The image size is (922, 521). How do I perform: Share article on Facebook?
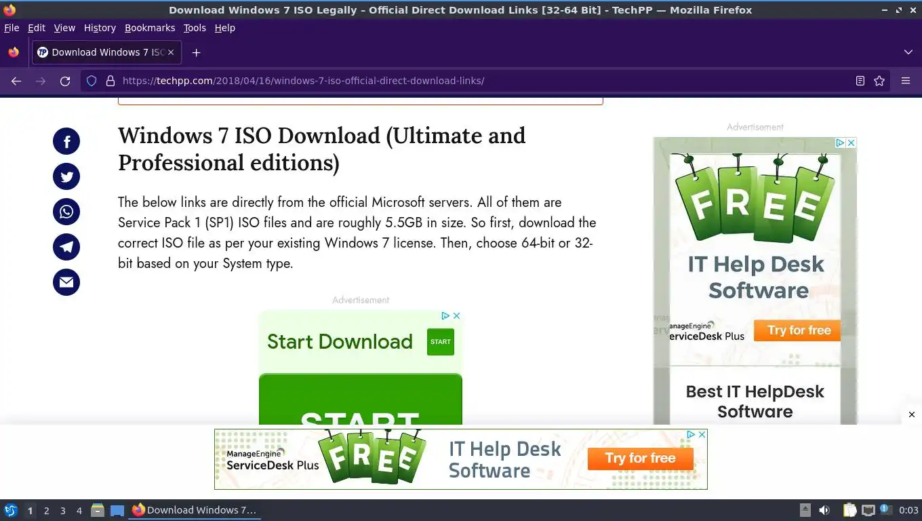(x=66, y=141)
